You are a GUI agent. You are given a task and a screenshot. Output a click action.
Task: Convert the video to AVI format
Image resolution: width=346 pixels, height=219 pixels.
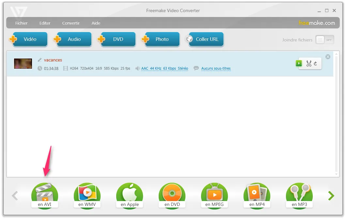point(45,195)
